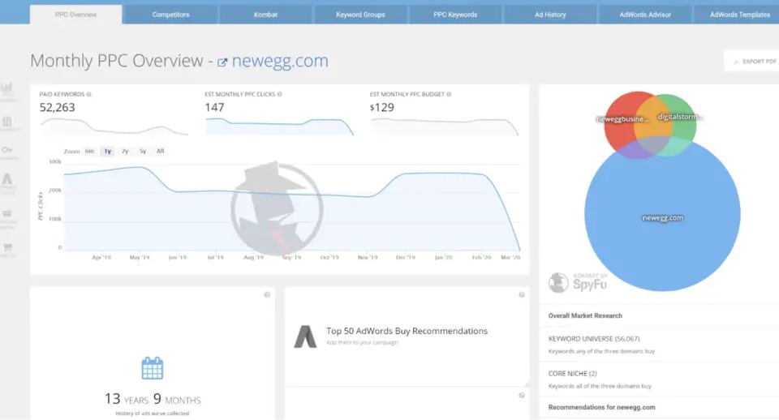Follow the newegg.com domain link in the heading

[280, 61]
